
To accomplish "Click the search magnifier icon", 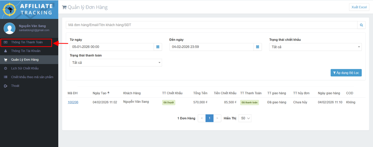I will point(361,25).
